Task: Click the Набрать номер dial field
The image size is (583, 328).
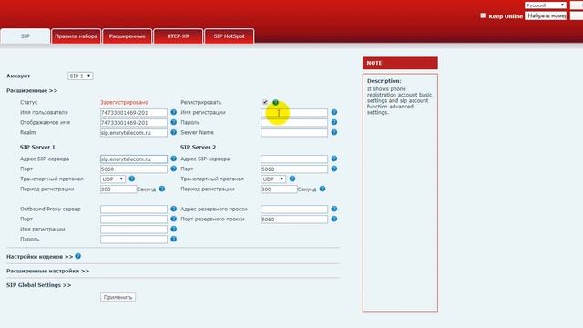Action: (x=546, y=15)
